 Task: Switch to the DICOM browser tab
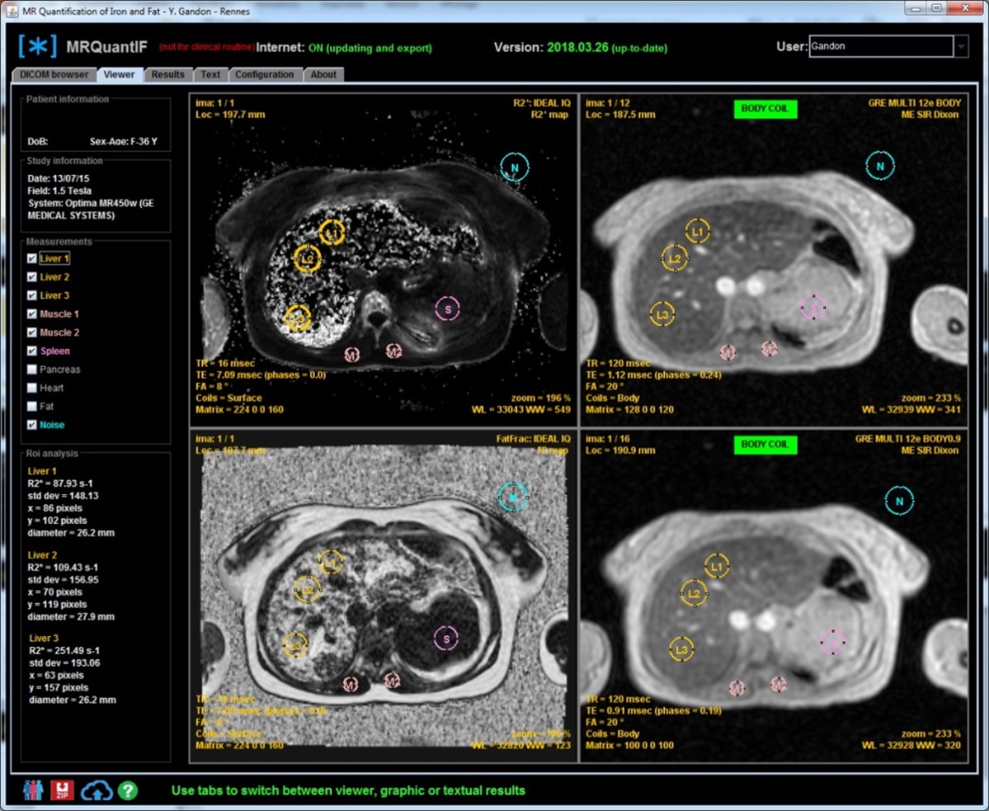[54, 74]
